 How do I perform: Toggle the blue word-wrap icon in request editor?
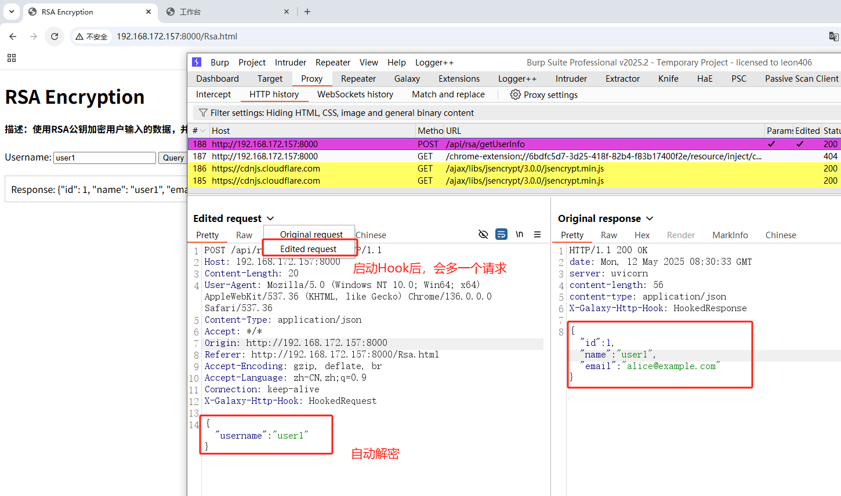tap(502, 234)
